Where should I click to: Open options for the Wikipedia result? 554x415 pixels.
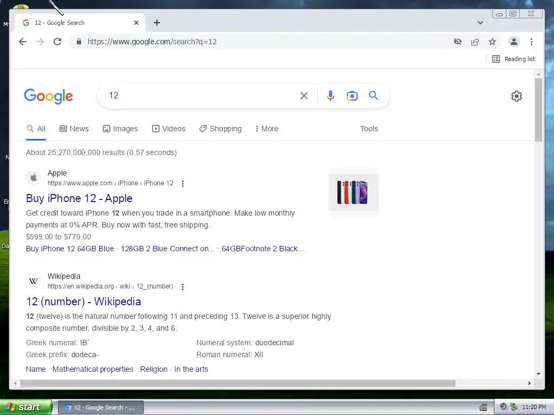183,287
